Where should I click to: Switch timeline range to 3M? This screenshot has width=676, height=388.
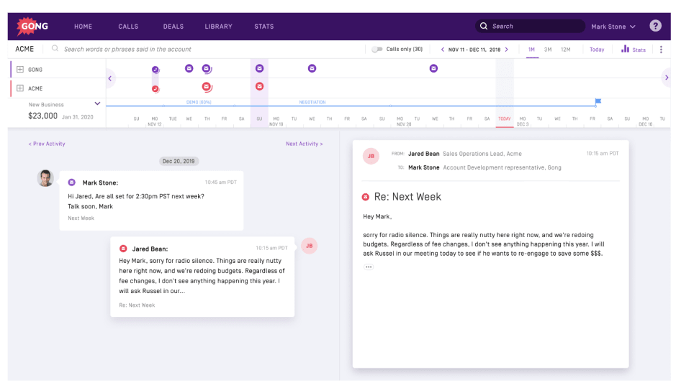point(548,50)
